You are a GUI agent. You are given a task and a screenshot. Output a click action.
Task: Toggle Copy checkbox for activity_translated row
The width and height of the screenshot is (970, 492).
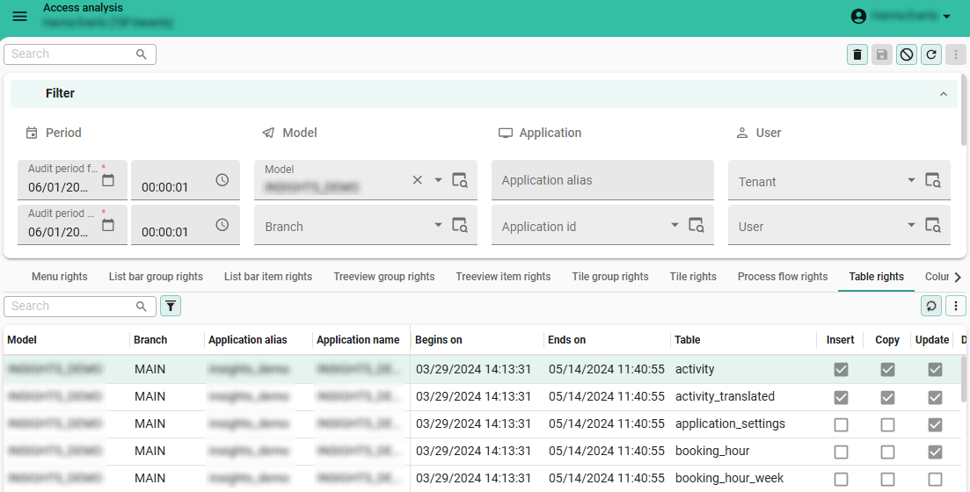coord(887,397)
